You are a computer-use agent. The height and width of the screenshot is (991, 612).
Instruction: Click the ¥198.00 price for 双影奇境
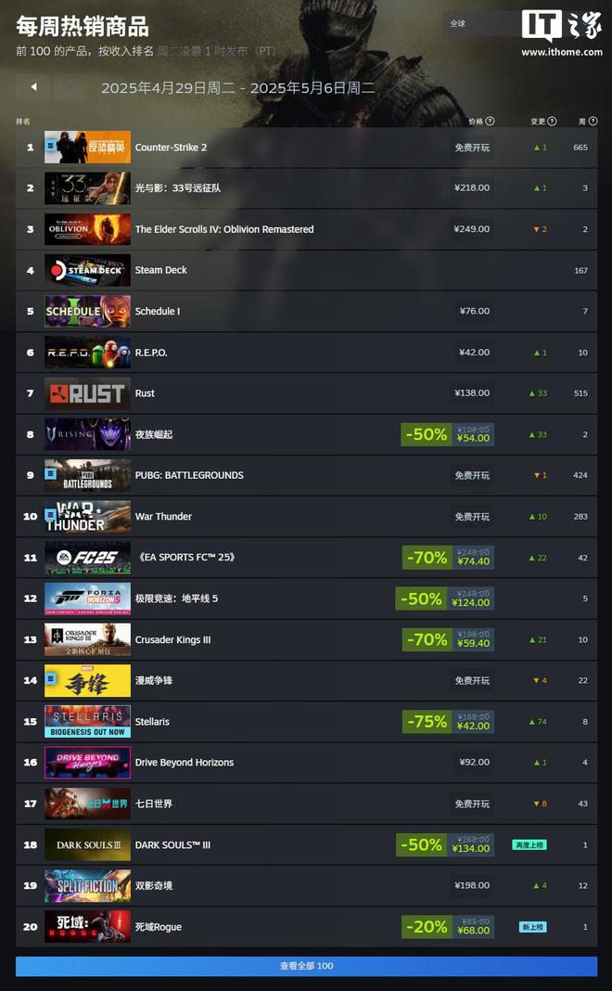pyautogui.click(x=472, y=885)
